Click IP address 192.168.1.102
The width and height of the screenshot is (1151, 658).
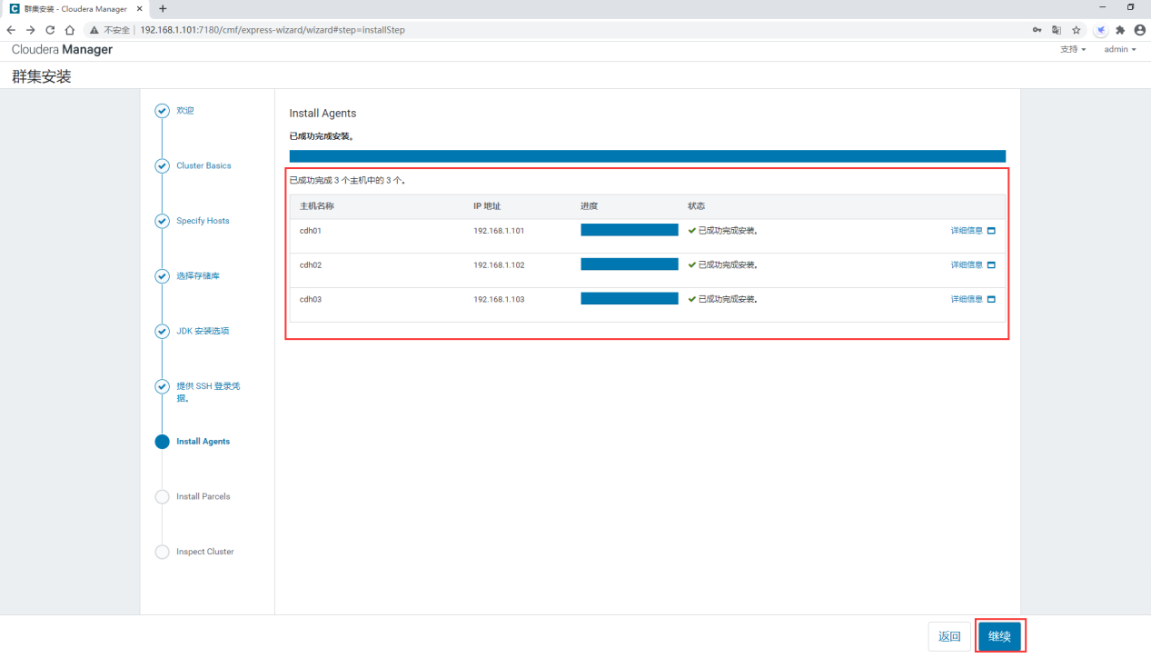pyautogui.click(x=499, y=265)
